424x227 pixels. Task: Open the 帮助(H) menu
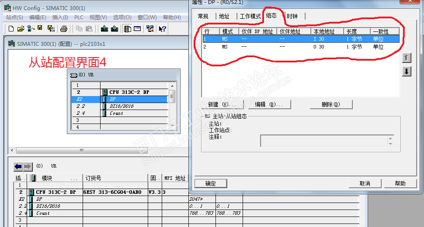pos(172,17)
